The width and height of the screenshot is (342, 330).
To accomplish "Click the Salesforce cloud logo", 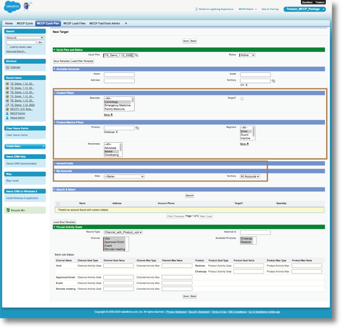I will [x=12, y=7].
